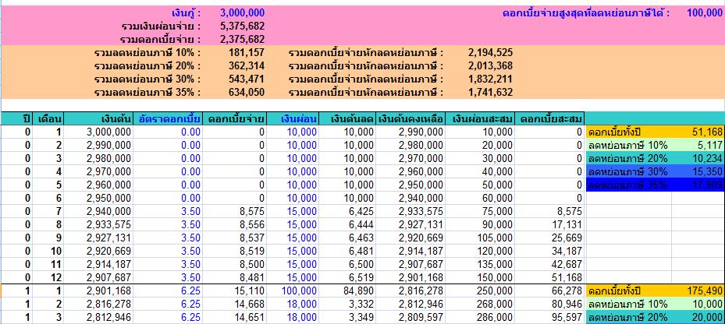725x324 pixels.
Task: Click the ดอกเบี้ยจ่ายสูงสุดที่ลดหย่อนภาษีได้ label
Action: tap(586, 13)
